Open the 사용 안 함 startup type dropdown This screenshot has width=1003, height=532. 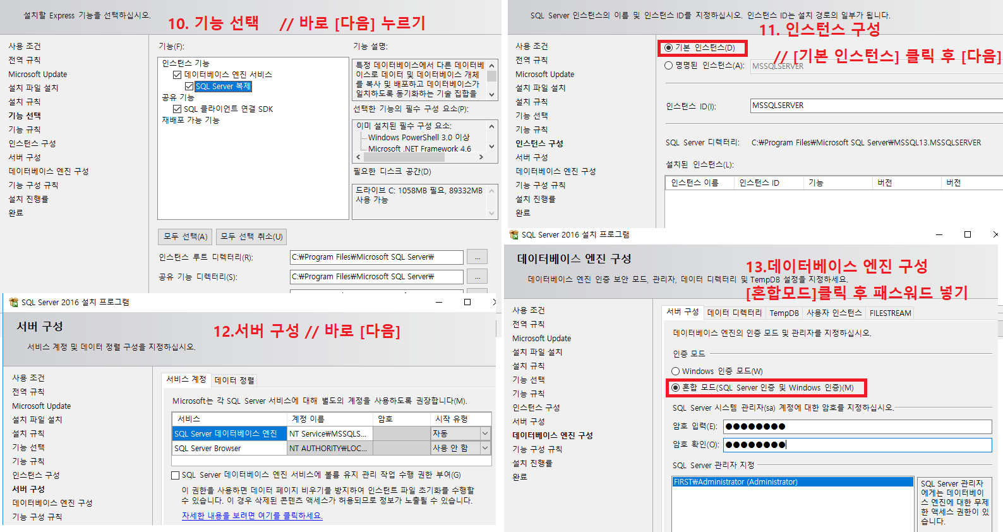pyautogui.click(x=485, y=448)
